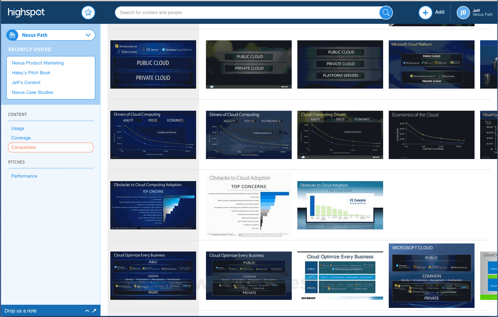Screen dimensions: 498x317
Task: Open the Coverage content view
Action: (x=21, y=138)
